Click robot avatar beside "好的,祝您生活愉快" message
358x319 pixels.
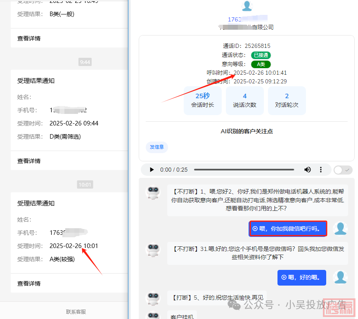tap(154, 298)
